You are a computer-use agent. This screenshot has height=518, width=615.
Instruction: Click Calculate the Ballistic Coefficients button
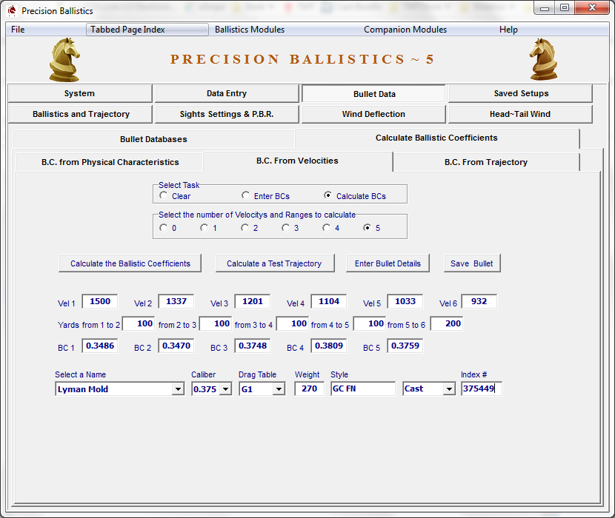pos(130,263)
